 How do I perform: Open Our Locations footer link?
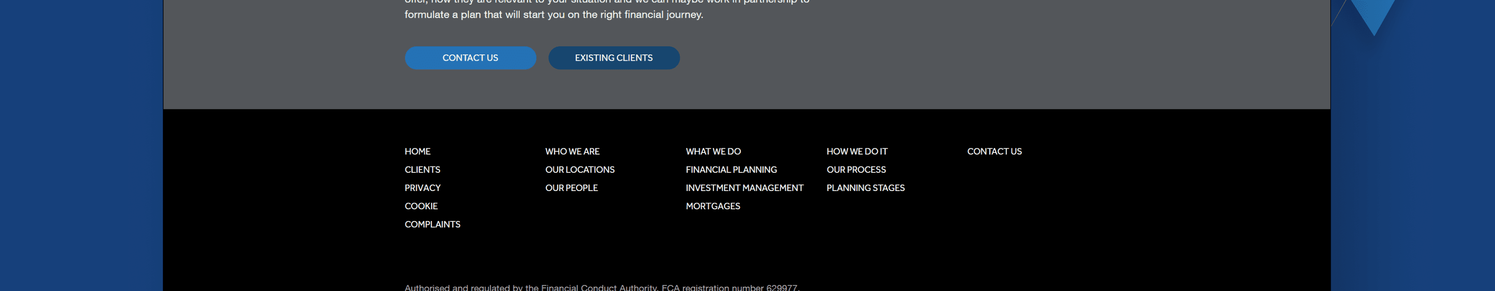coord(579,170)
